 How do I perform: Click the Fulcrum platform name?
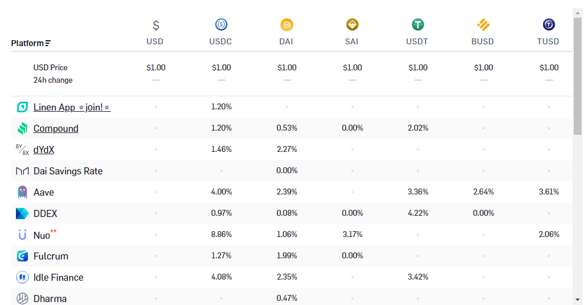tap(51, 257)
